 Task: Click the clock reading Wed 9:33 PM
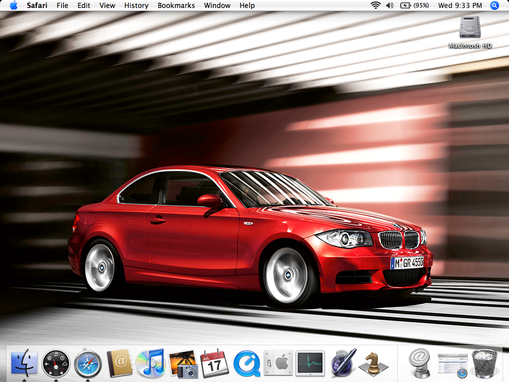(460, 5)
